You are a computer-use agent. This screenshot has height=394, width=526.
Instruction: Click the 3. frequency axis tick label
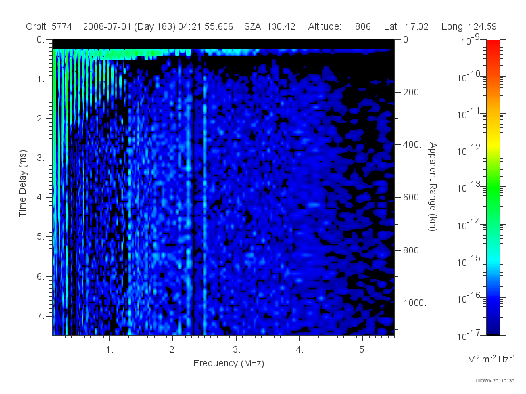pyautogui.click(x=237, y=349)
